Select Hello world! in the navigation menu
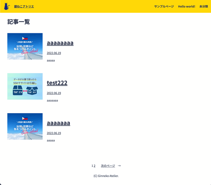The width and height of the screenshot is (211, 185). point(187,7)
